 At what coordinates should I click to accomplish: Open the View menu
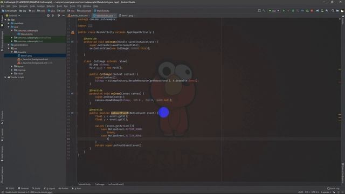[15, 6]
